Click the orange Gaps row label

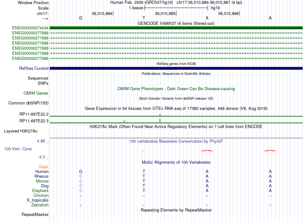[x=43, y=167]
